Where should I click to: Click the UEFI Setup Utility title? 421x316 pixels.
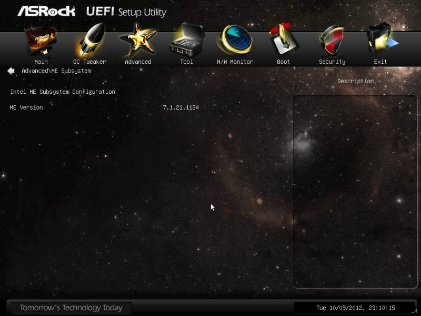(x=126, y=12)
